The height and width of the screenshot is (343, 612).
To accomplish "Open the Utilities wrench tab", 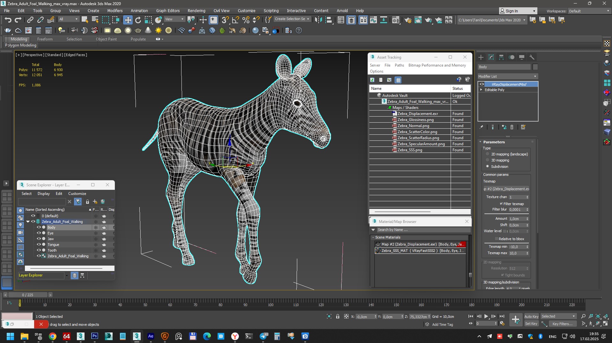I will [532, 57].
